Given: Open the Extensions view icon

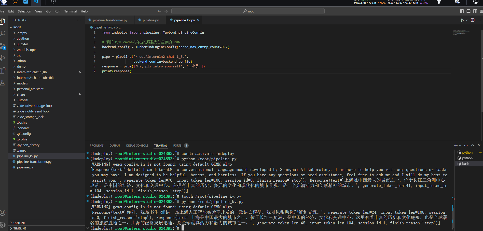Looking at the screenshot, I should point(3,70).
